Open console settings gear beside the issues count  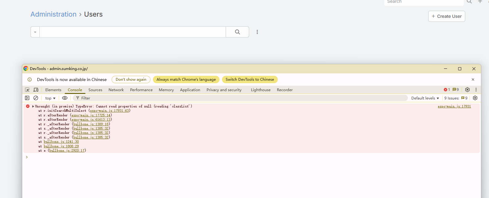(475, 98)
